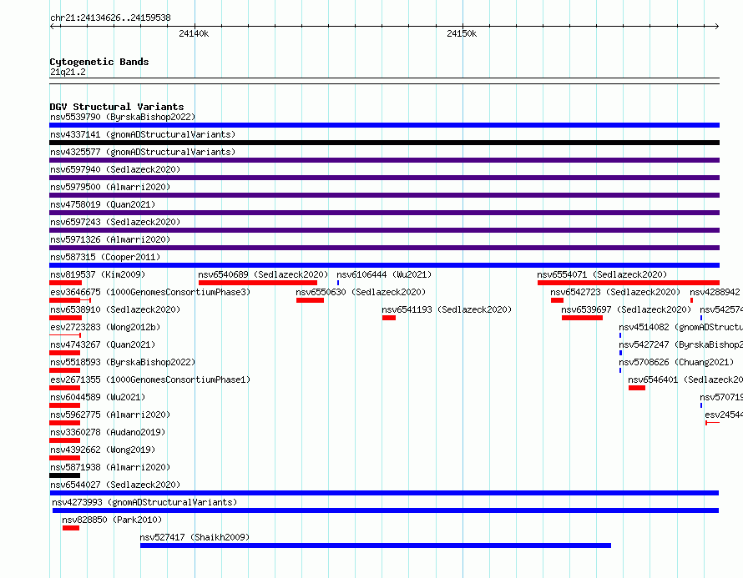The height and width of the screenshot is (578, 743).
Task: Click the black bar of nsv4337141
Action: [x=384, y=143]
